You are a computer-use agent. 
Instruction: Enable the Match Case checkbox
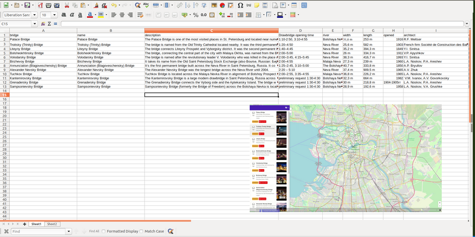[x=141, y=231]
